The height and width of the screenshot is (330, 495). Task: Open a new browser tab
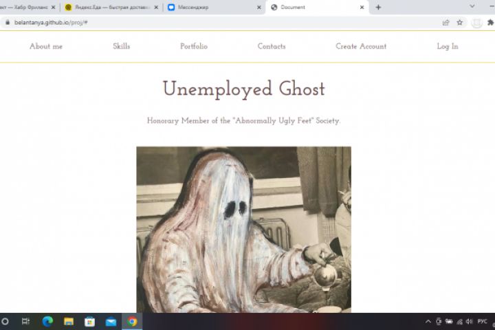pos(378,8)
